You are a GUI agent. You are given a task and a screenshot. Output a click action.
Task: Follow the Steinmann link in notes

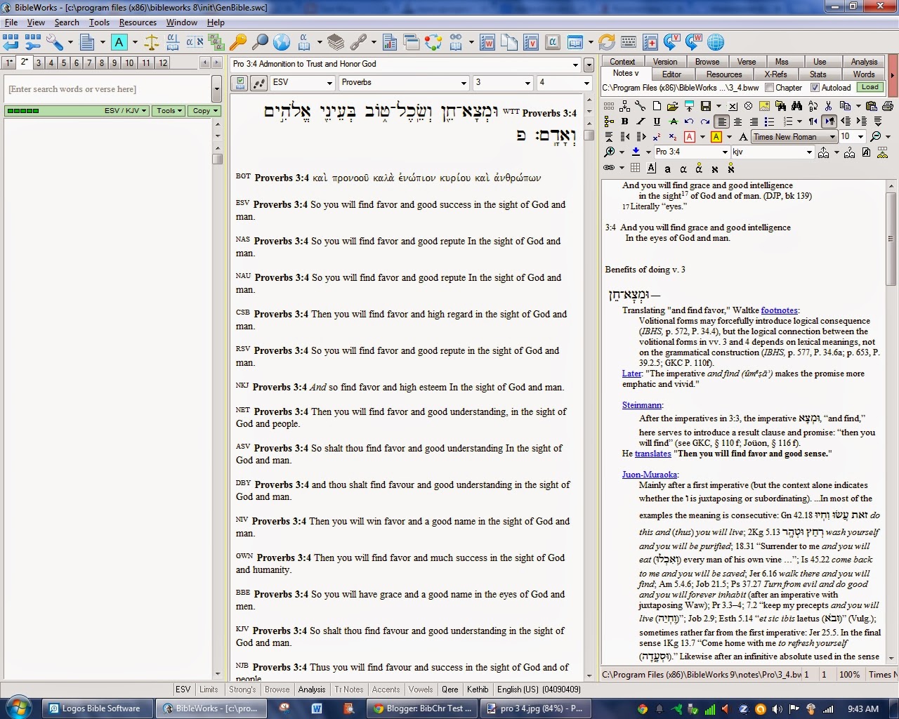coord(641,405)
